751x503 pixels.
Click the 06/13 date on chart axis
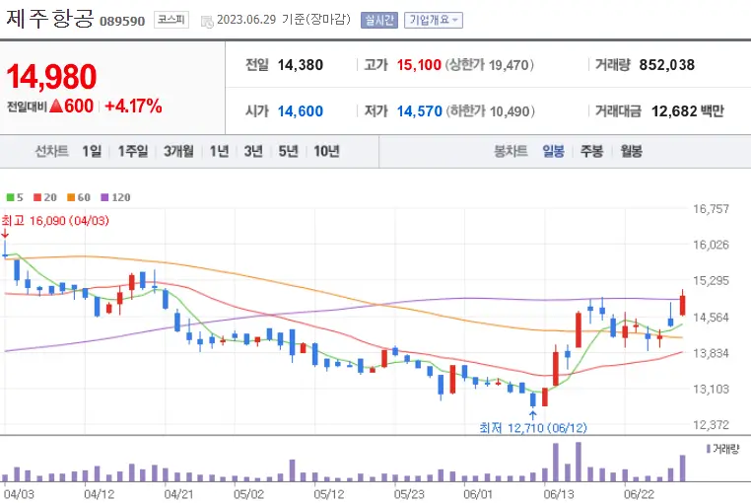tap(559, 494)
